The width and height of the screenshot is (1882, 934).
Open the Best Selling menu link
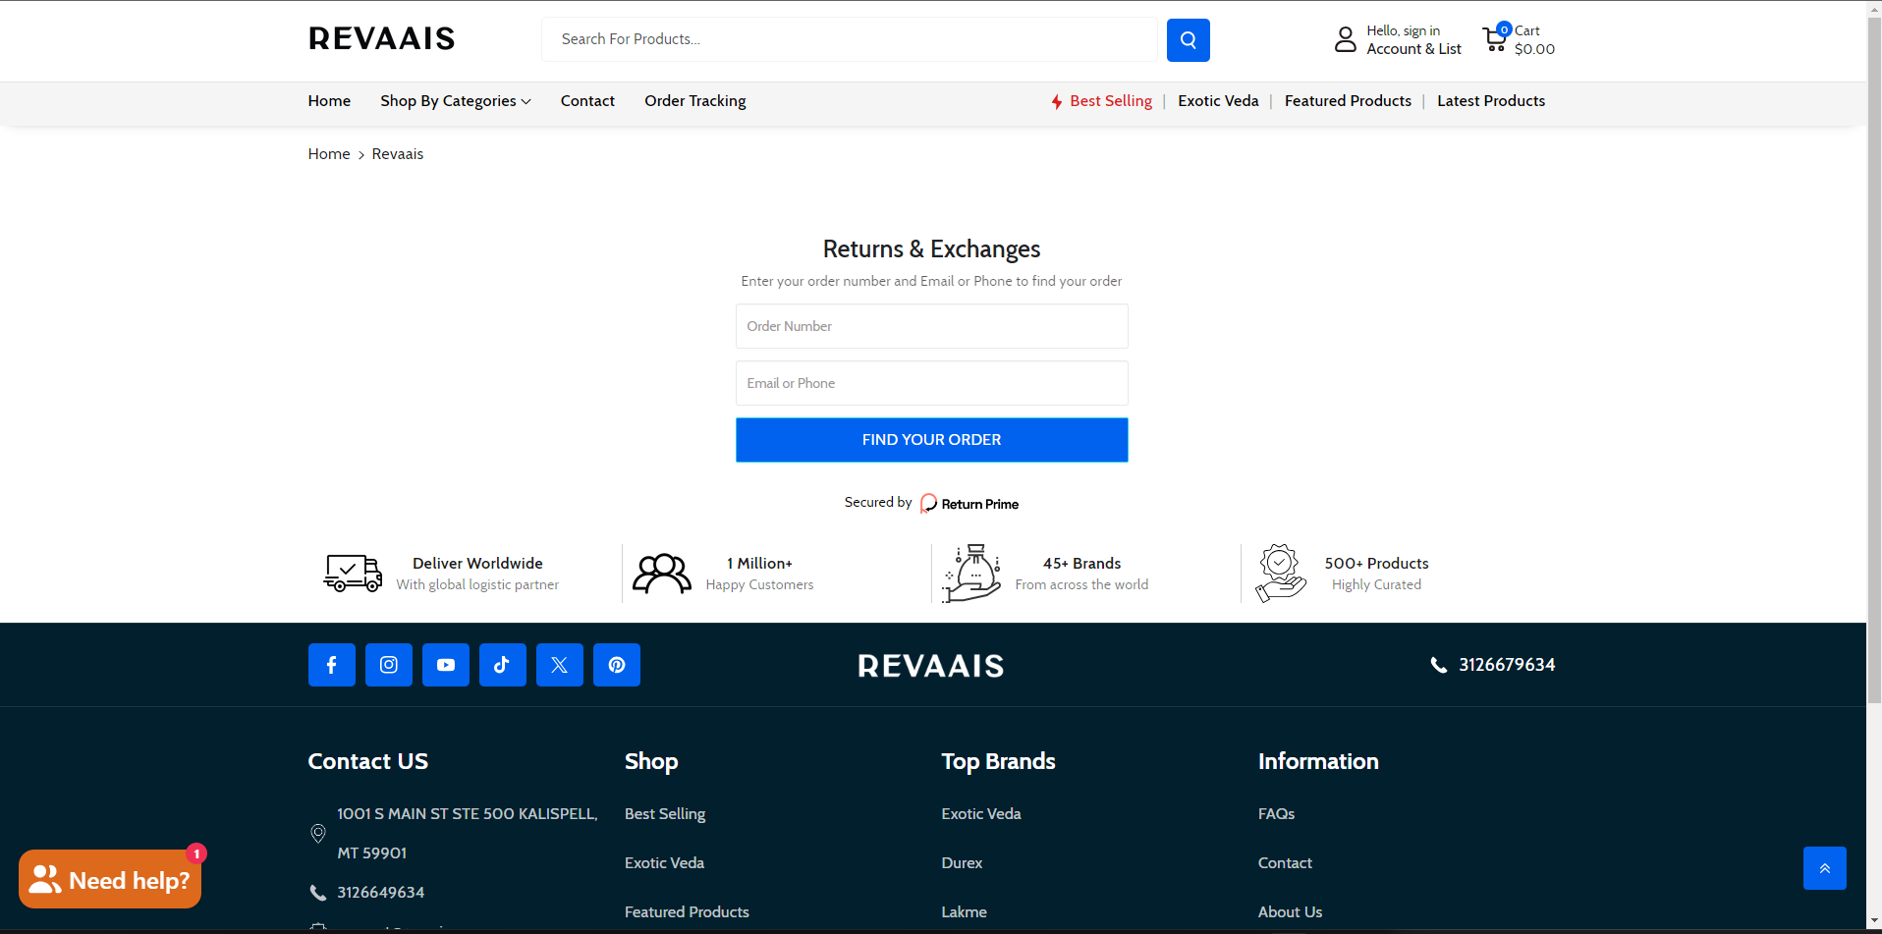(1111, 101)
